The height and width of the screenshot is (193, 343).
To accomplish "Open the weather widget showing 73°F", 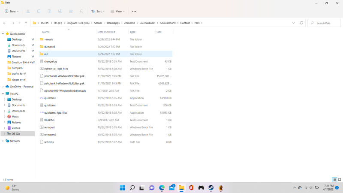I will 13,188.
